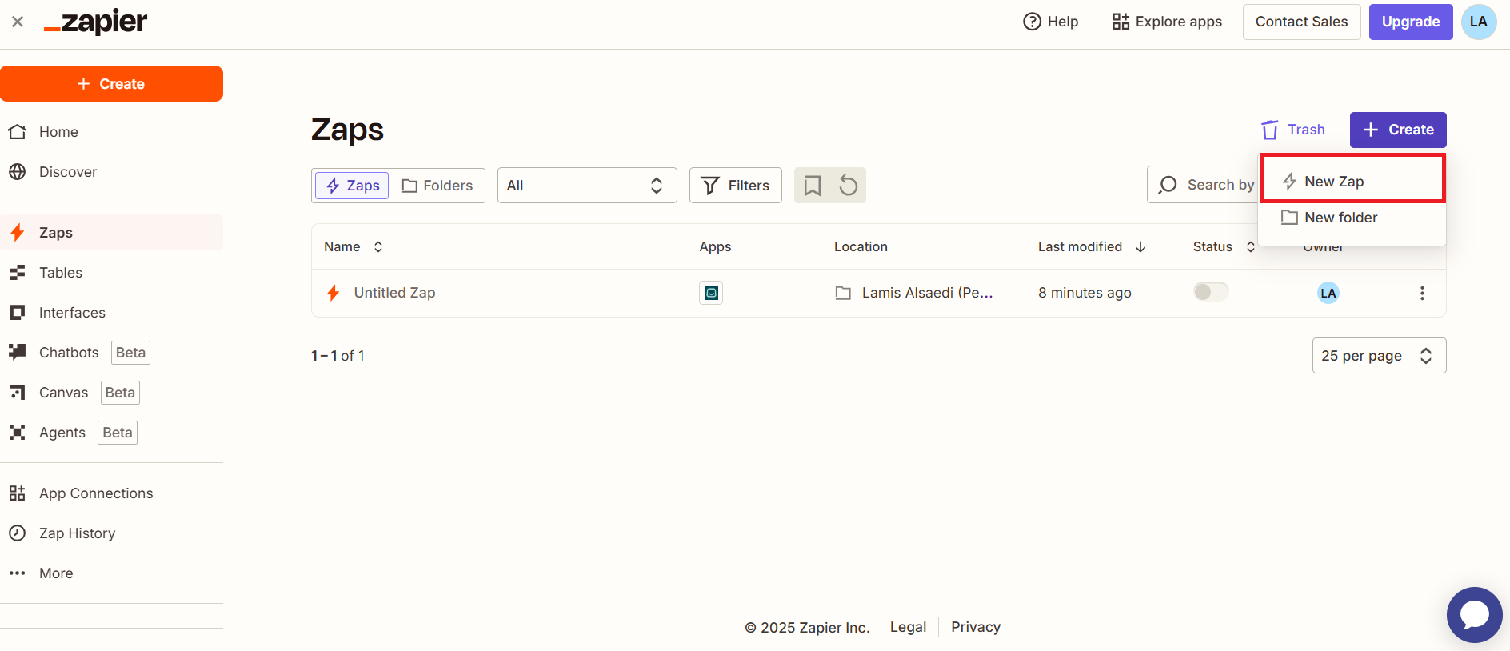Click the app icon in Apps column
The height and width of the screenshot is (651, 1510).
click(x=711, y=293)
